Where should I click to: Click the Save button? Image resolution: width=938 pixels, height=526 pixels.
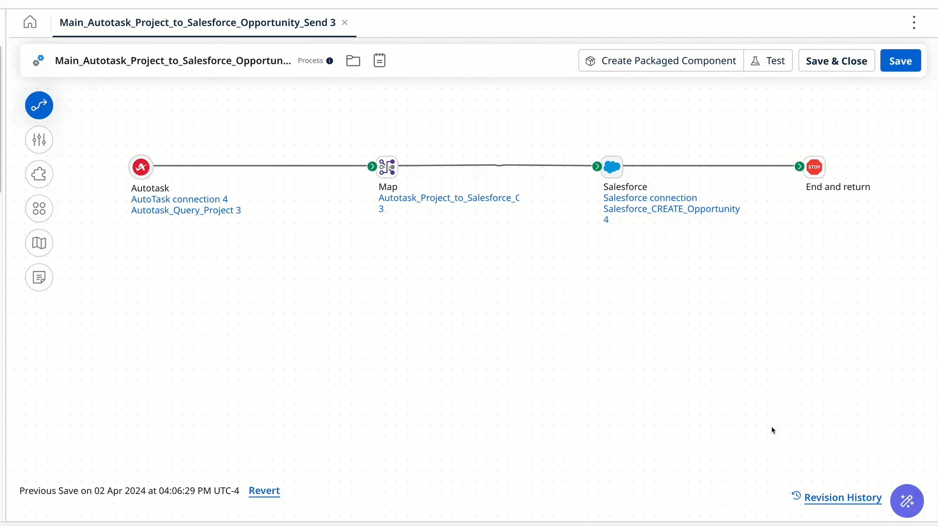tap(900, 61)
